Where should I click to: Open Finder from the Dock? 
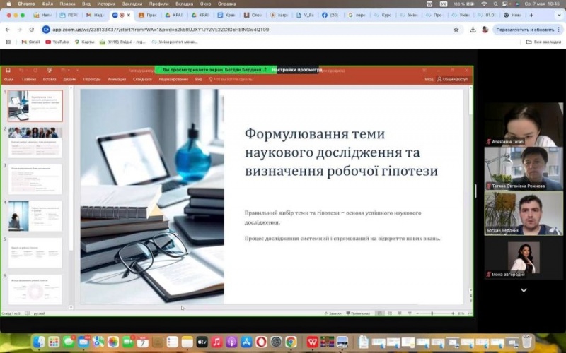(x=38, y=342)
